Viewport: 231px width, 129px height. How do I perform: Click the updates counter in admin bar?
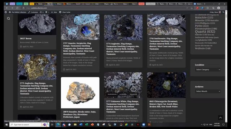pos(42,12)
